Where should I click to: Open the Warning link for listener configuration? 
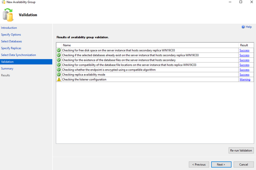245,79
